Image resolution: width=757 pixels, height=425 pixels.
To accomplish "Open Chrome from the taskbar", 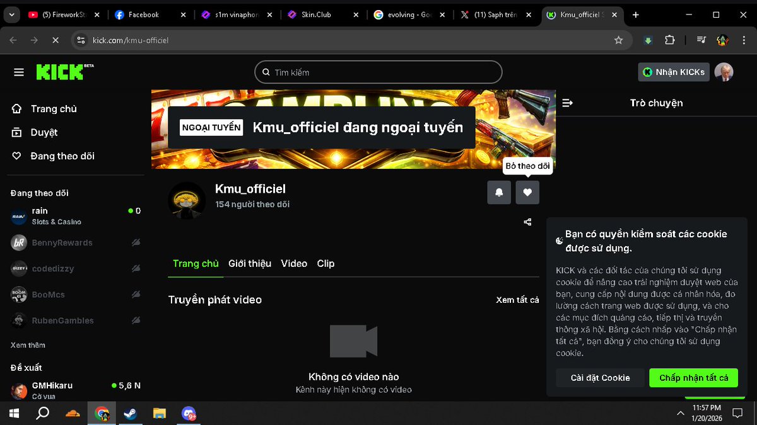I will pos(102,413).
